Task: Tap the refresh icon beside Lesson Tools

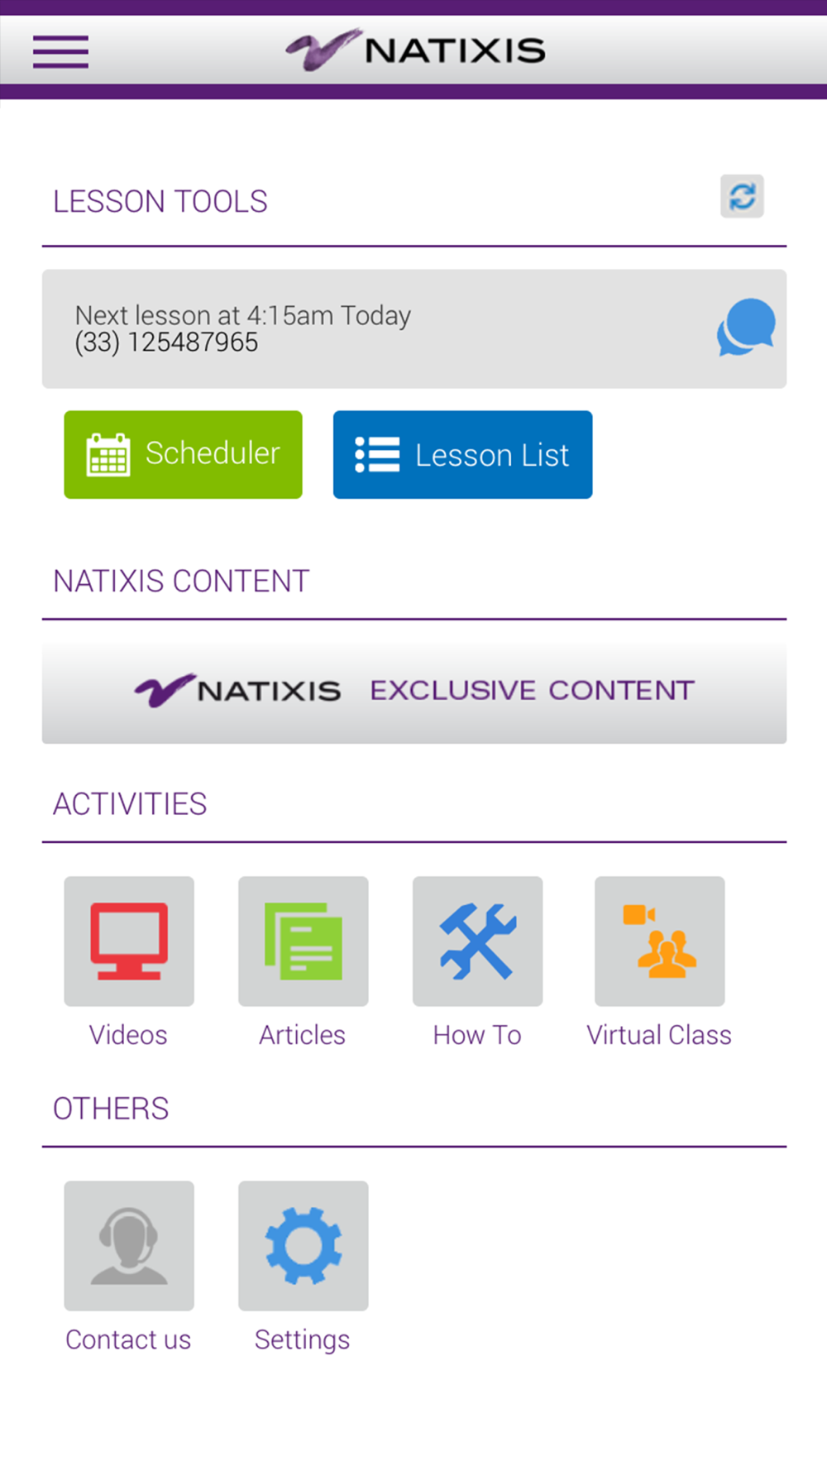Action: tap(742, 197)
